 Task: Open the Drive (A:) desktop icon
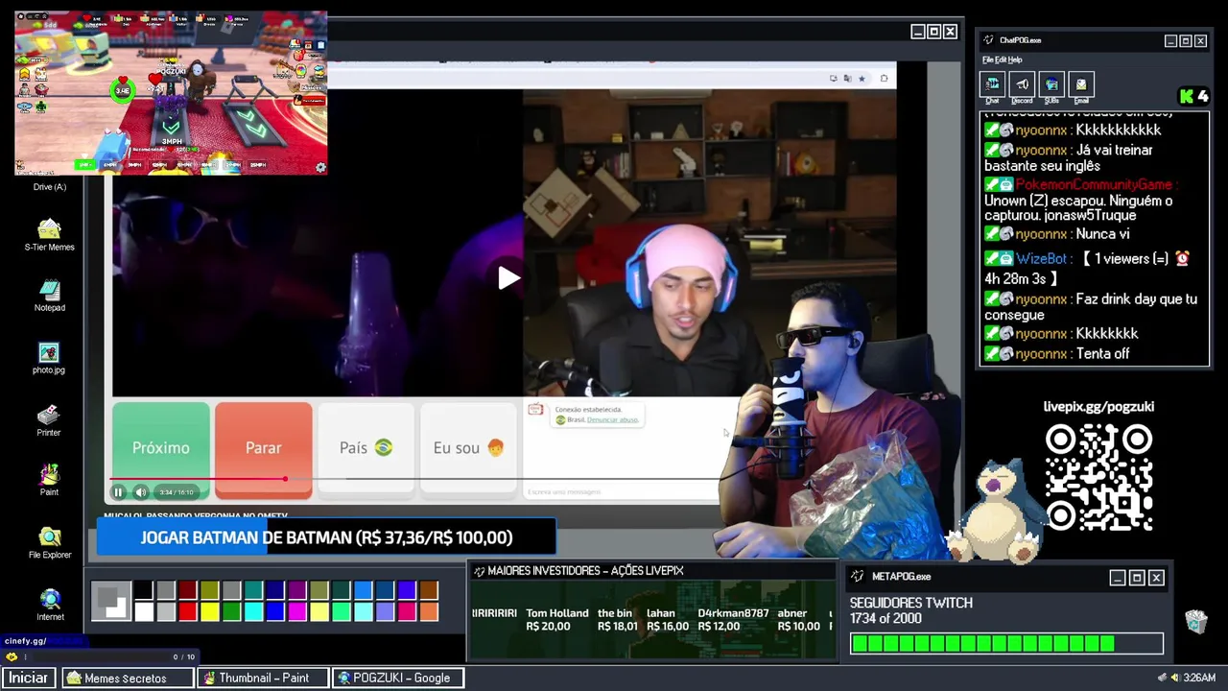coord(49,186)
